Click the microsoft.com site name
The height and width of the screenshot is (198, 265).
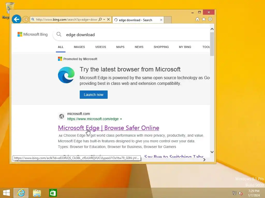pos(79,114)
